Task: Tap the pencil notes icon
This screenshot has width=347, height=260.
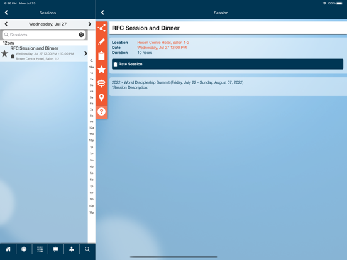Action: [102, 42]
